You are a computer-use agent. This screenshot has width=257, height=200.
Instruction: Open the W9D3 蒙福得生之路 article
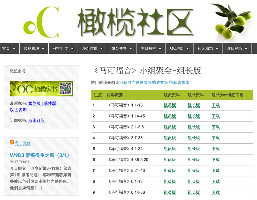coord(40,155)
